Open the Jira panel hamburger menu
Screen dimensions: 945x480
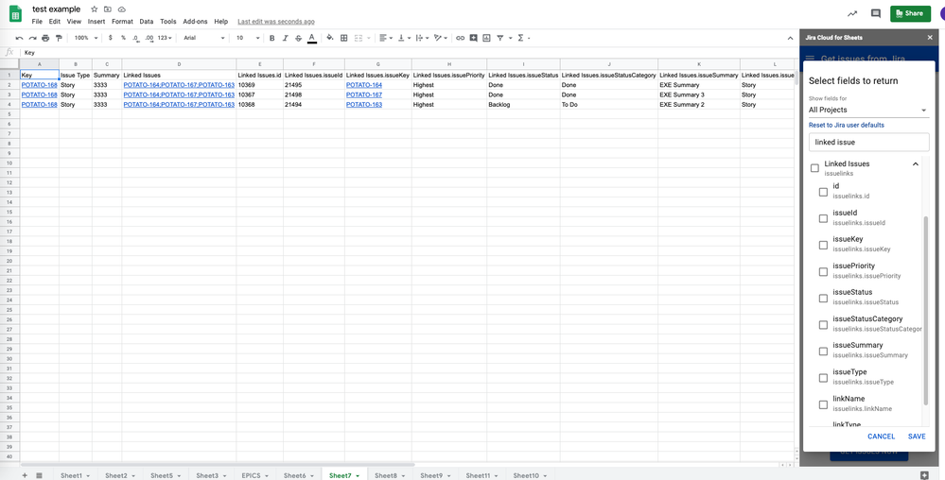[x=810, y=59]
